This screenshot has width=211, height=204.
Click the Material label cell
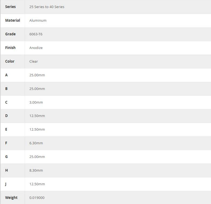click(x=13, y=20)
